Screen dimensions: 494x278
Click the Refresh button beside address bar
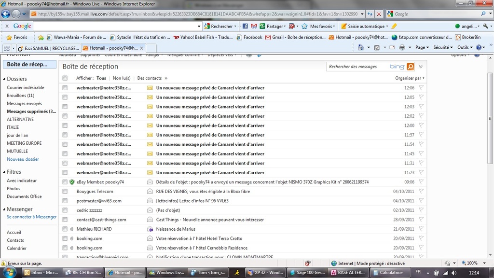pos(370,14)
